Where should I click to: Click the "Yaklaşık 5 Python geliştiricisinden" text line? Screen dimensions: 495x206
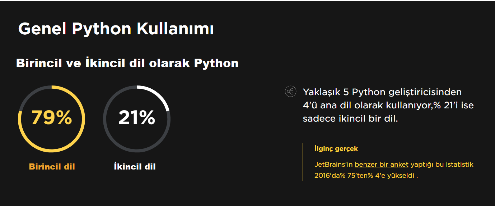coord(382,92)
